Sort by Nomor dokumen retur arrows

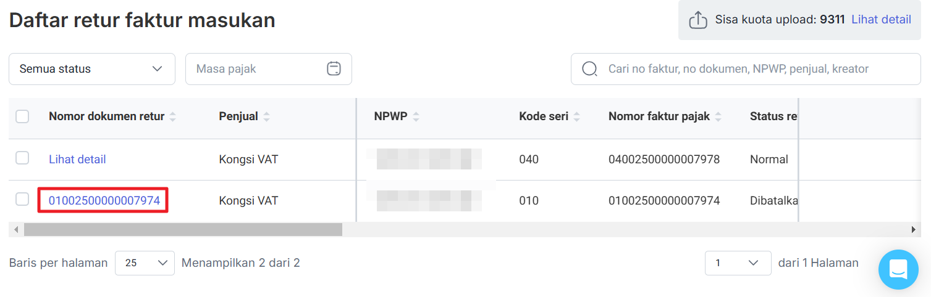[172, 117]
